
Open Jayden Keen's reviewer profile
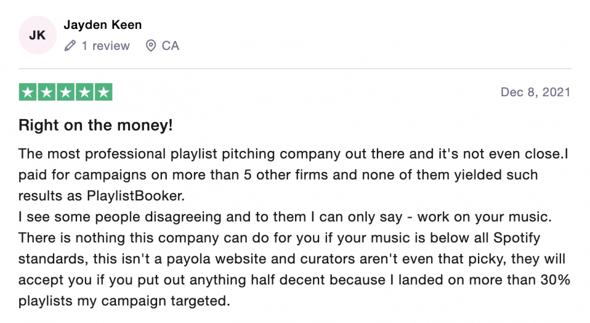[x=103, y=25]
